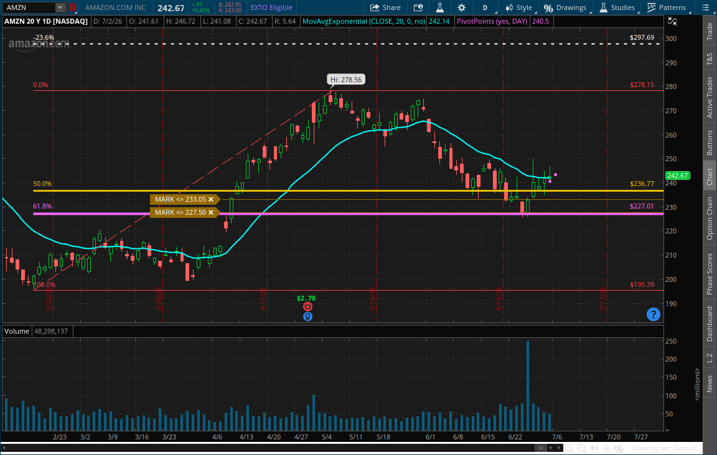Click the Volume study label
Viewport: 717px width, 455px height.
pos(17,331)
